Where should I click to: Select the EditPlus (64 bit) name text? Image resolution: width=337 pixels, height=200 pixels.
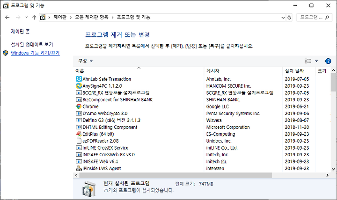click(98, 134)
